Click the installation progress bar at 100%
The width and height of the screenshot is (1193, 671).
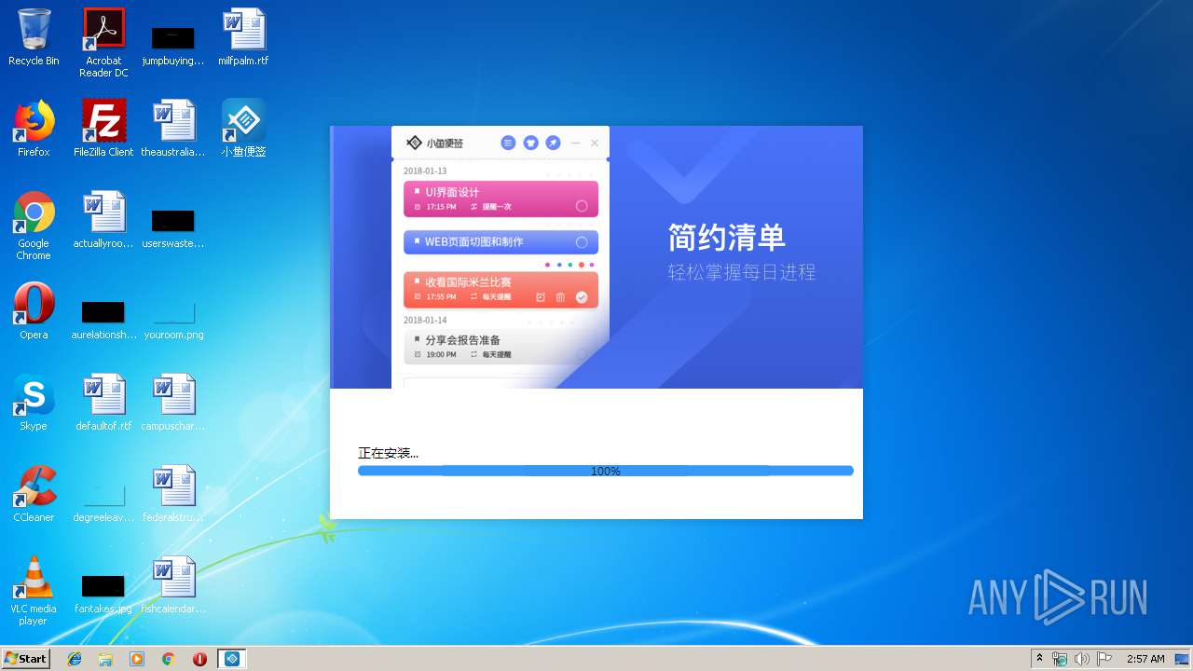pos(606,471)
